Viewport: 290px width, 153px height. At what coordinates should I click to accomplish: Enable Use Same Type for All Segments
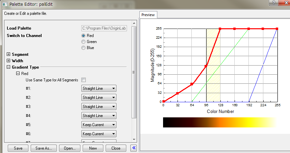tap(84, 80)
